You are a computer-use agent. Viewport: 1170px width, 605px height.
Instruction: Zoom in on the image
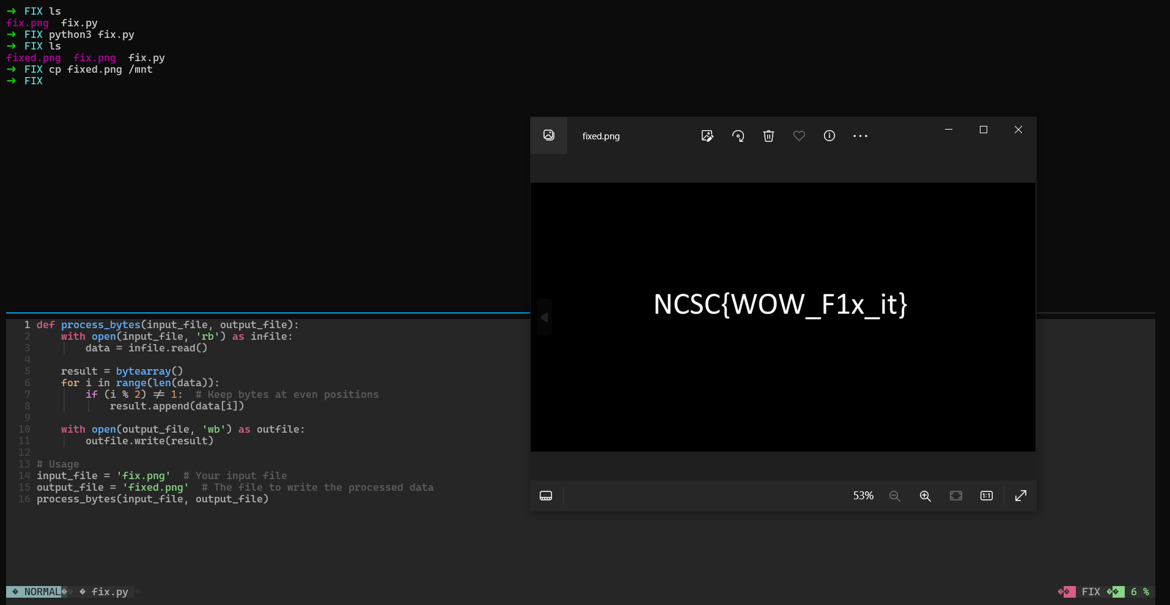pos(925,496)
